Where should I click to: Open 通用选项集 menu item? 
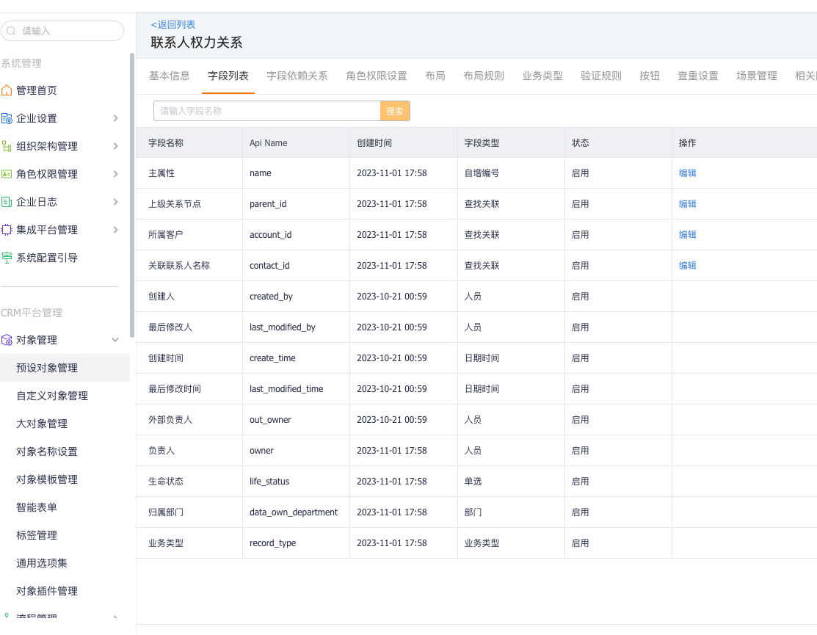coord(42,563)
